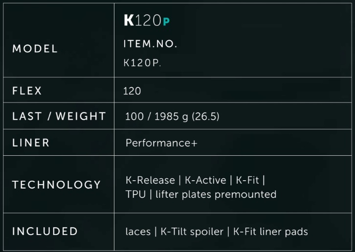
Task: Select the laces included item
Action: [x=138, y=231]
